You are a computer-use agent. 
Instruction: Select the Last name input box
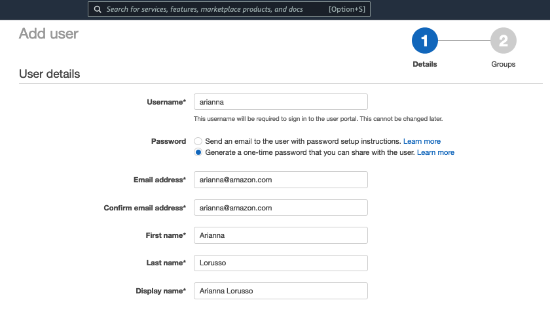[280, 263]
